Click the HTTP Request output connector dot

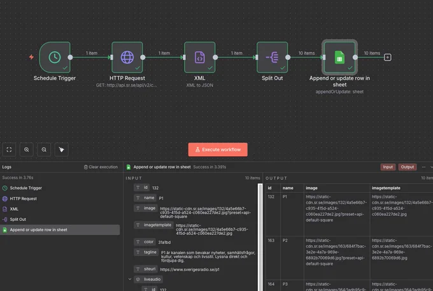(143, 57)
